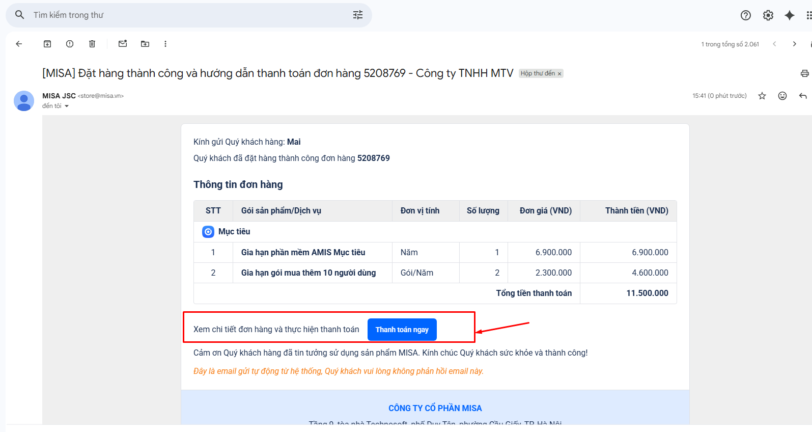Image resolution: width=812 pixels, height=432 pixels.
Task: Archive this MISA email
Action: tap(47, 44)
